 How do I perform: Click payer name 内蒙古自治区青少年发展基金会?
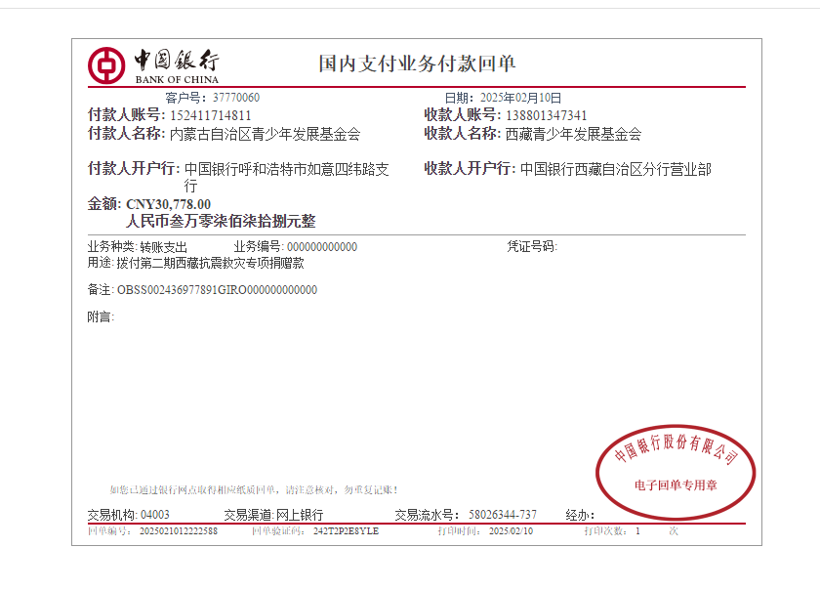[x=266, y=134]
